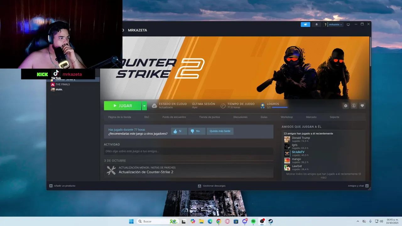
Task: Open Discord from the taskbar
Action: (245, 221)
